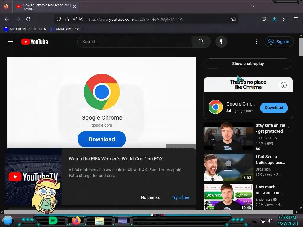Search with your voice microphone button
303x227 pixels.
[x=221, y=42]
